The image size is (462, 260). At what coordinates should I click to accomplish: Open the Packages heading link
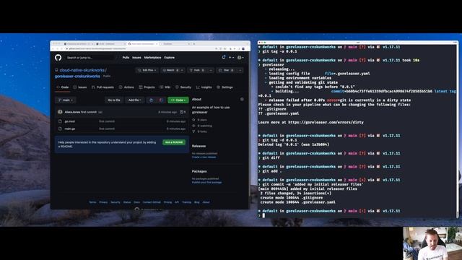coord(199,171)
